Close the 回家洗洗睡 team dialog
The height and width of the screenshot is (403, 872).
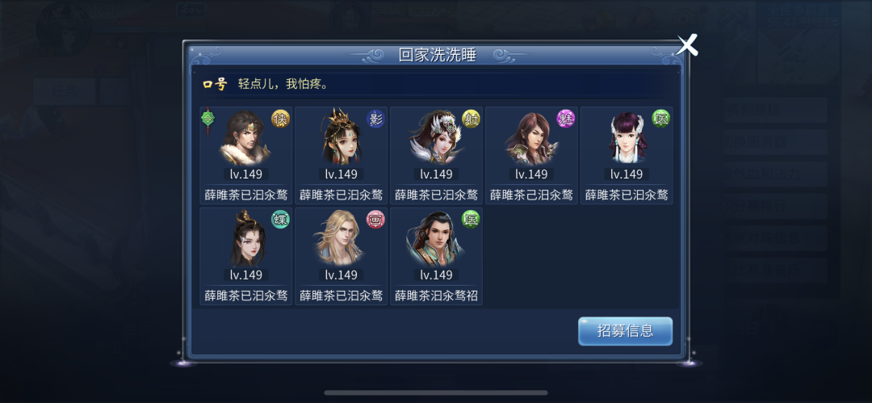(x=687, y=45)
